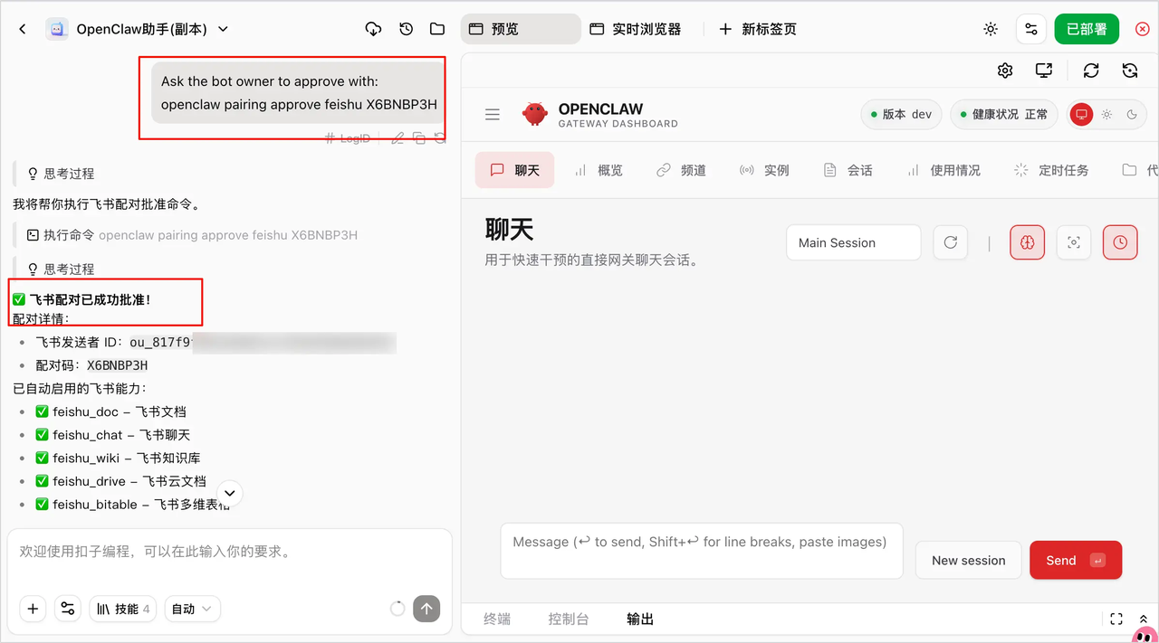Select the dark theme moon toggle

1131,115
